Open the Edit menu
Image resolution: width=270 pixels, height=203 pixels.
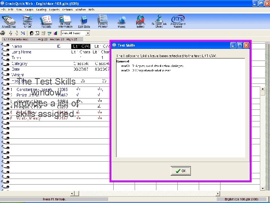coord(10,10)
